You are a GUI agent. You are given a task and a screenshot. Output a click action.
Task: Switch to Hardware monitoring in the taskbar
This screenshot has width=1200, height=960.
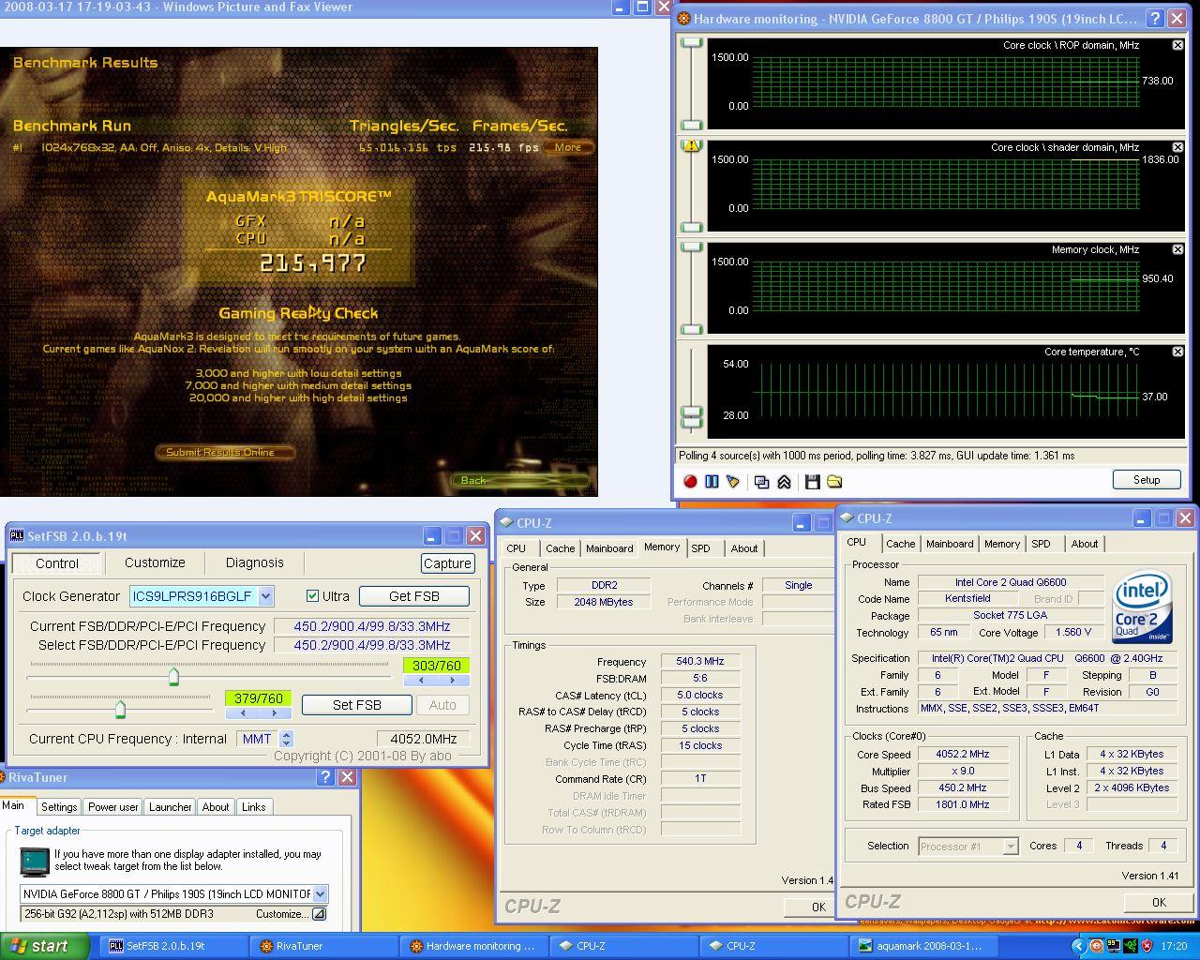click(474, 946)
